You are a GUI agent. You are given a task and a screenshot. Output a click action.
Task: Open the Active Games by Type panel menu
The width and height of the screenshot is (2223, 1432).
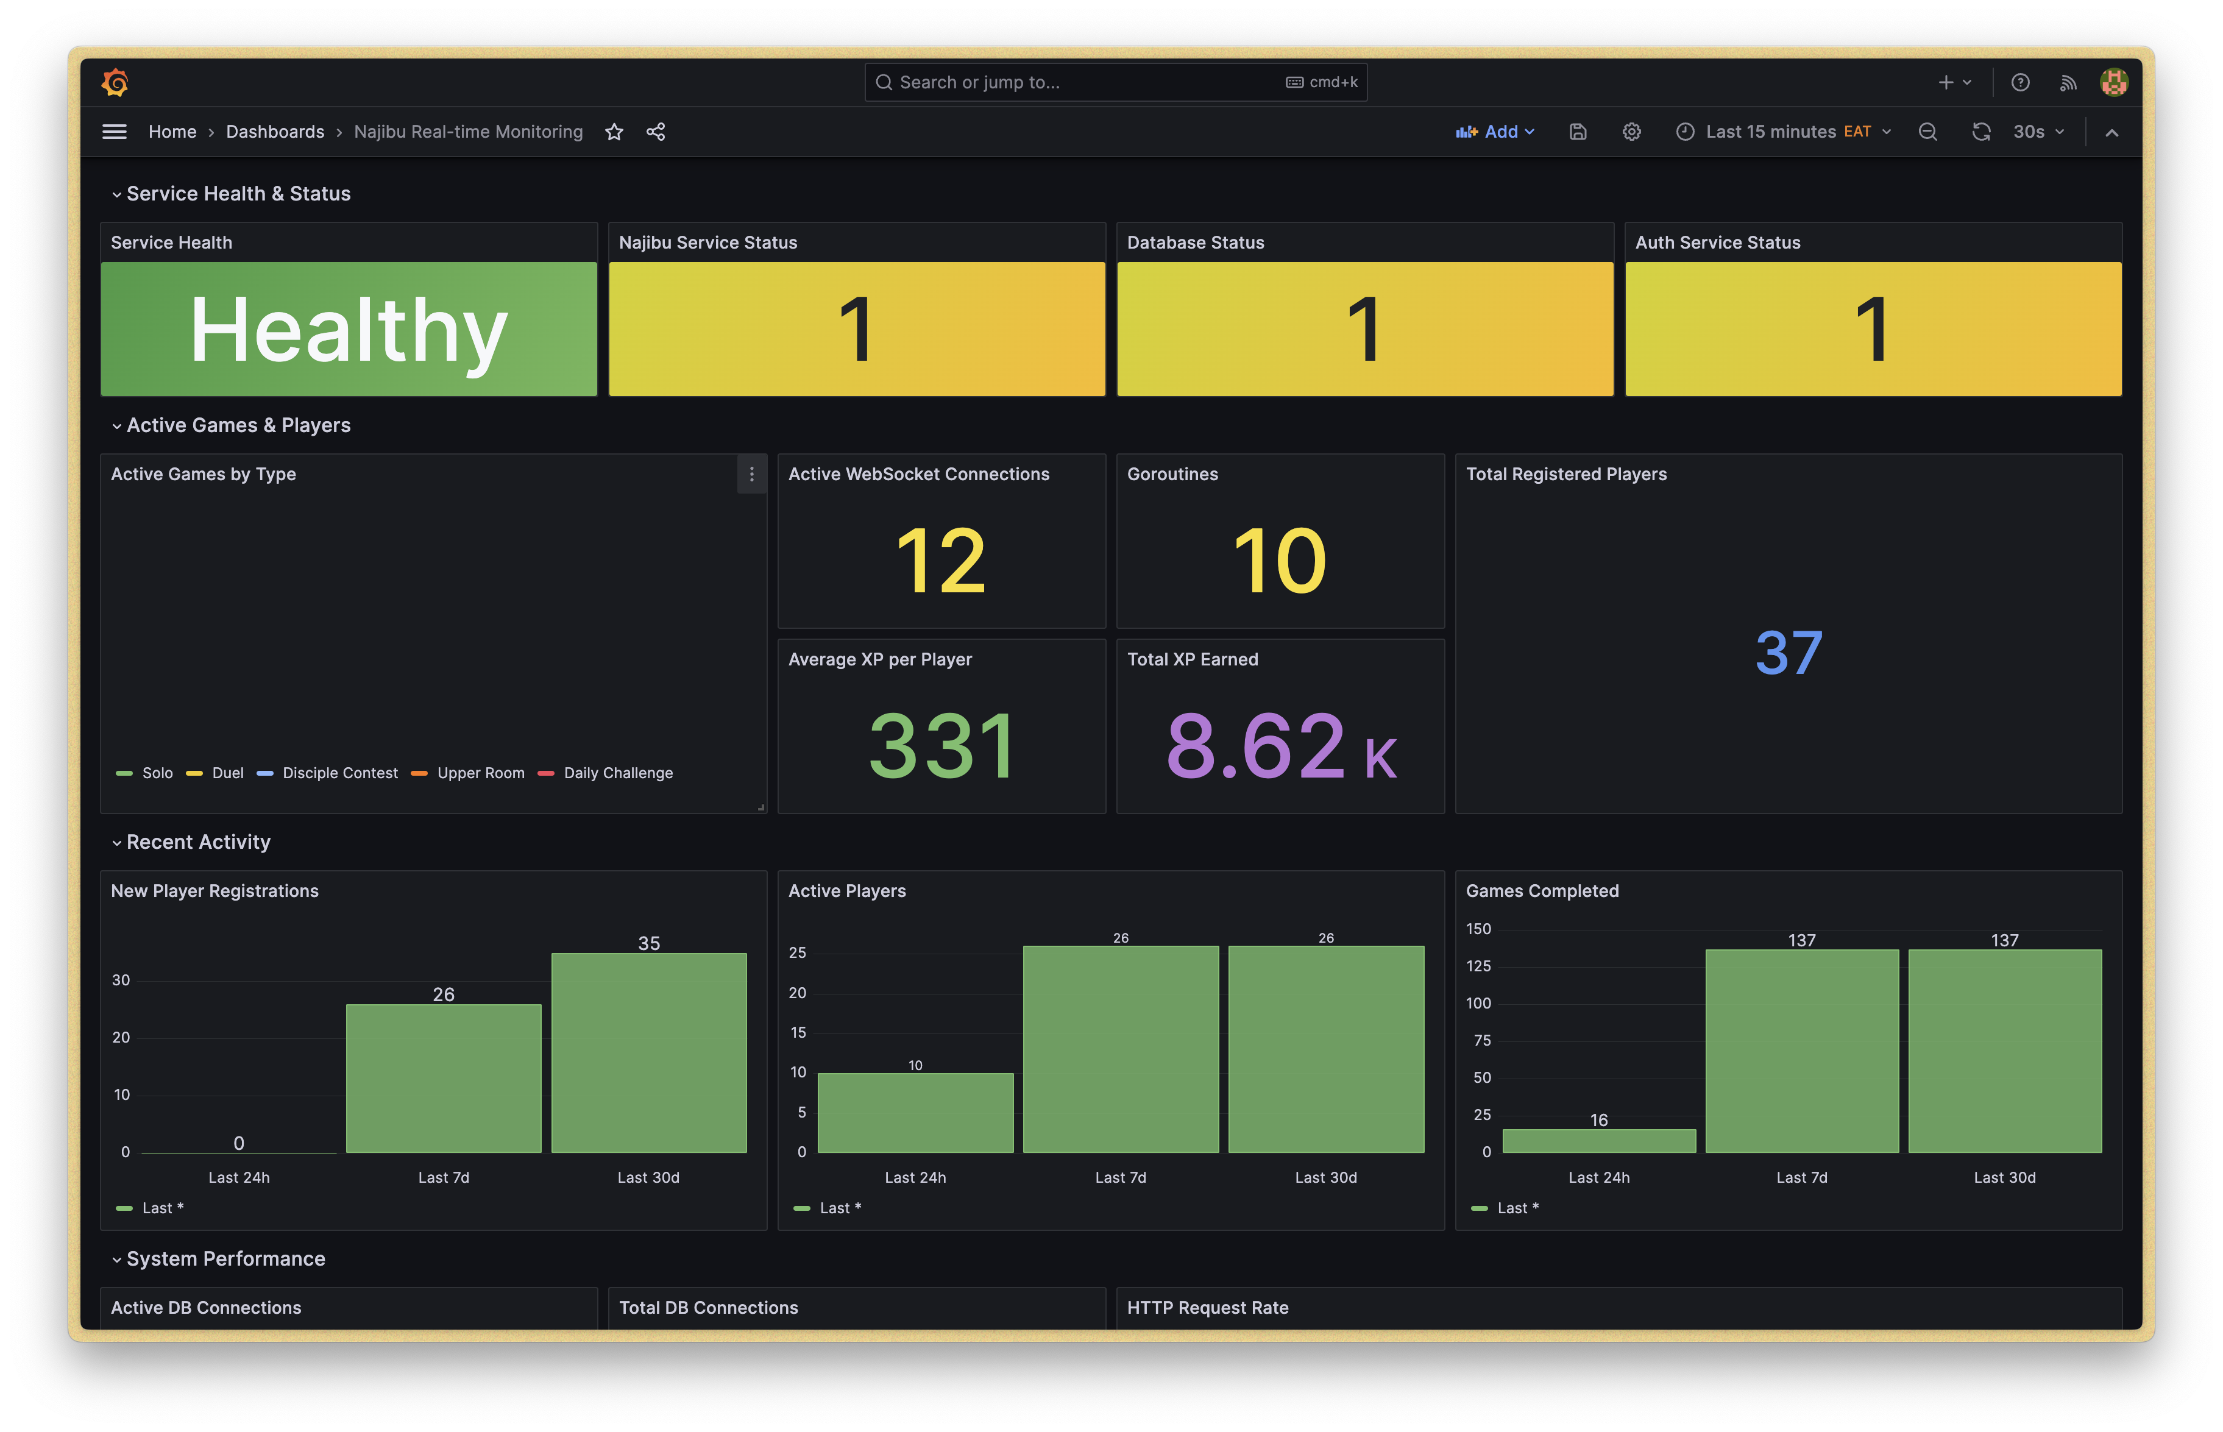751,474
